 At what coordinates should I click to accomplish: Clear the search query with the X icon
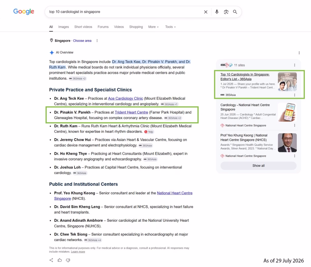tap(206, 12)
